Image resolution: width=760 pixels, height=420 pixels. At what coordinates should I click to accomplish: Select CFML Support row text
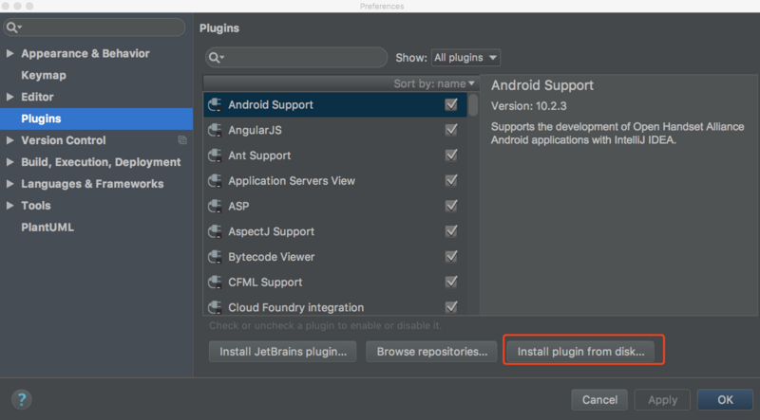pos(265,283)
